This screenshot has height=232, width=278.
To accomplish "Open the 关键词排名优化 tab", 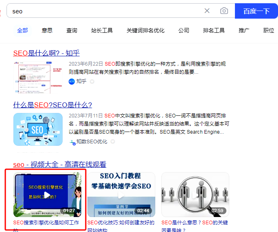I will [x=146, y=30].
